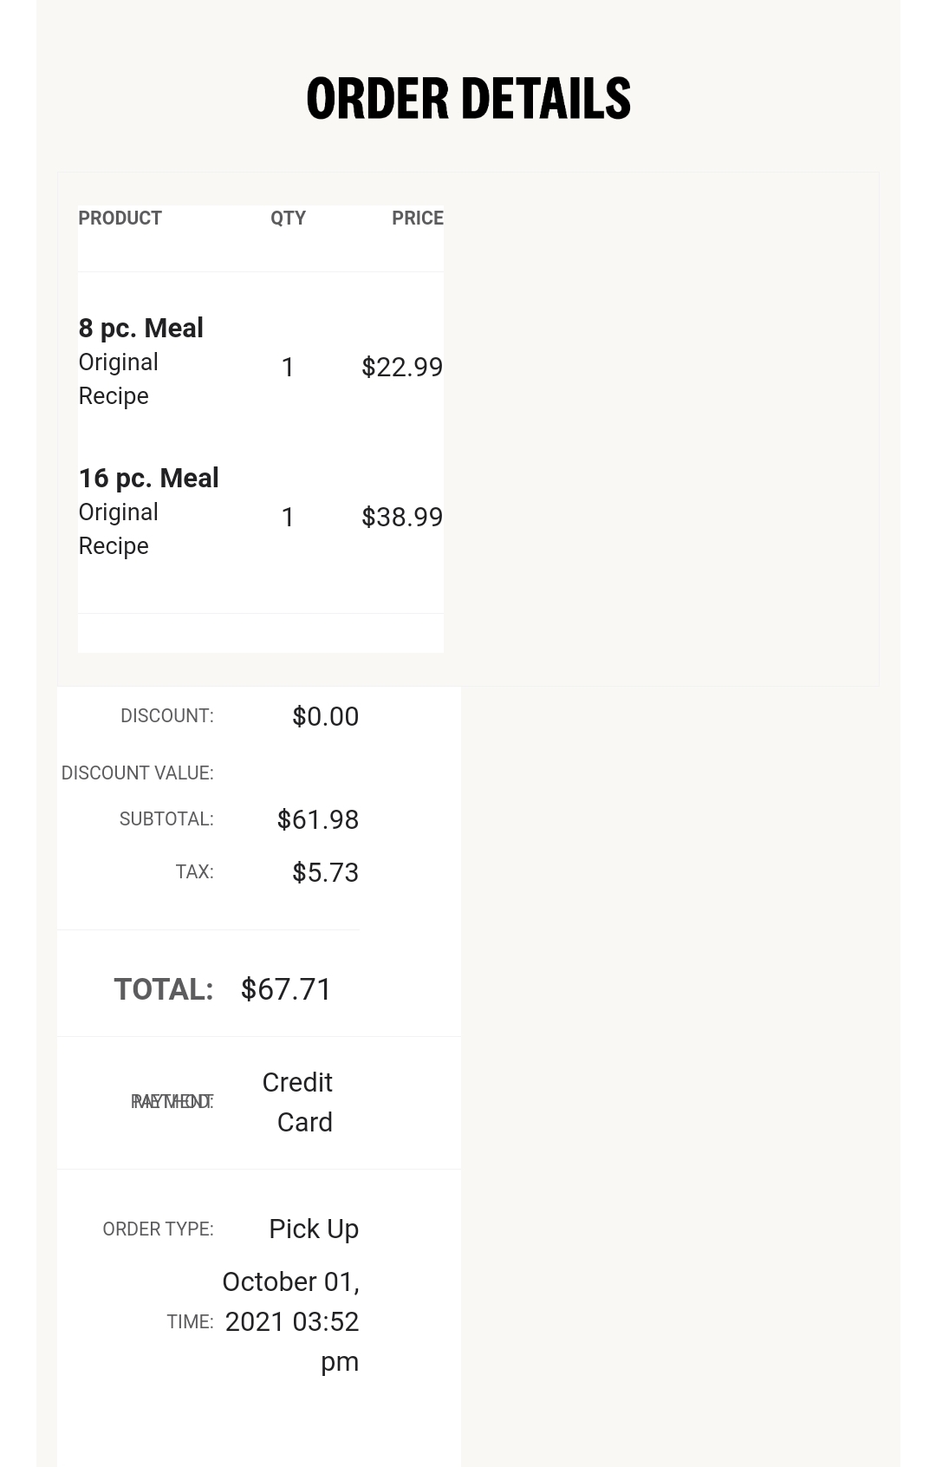The height and width of the screenshot is (1467, 936).
Task: Click the October 01, 2021 order time
Action: pos(291,1321)
